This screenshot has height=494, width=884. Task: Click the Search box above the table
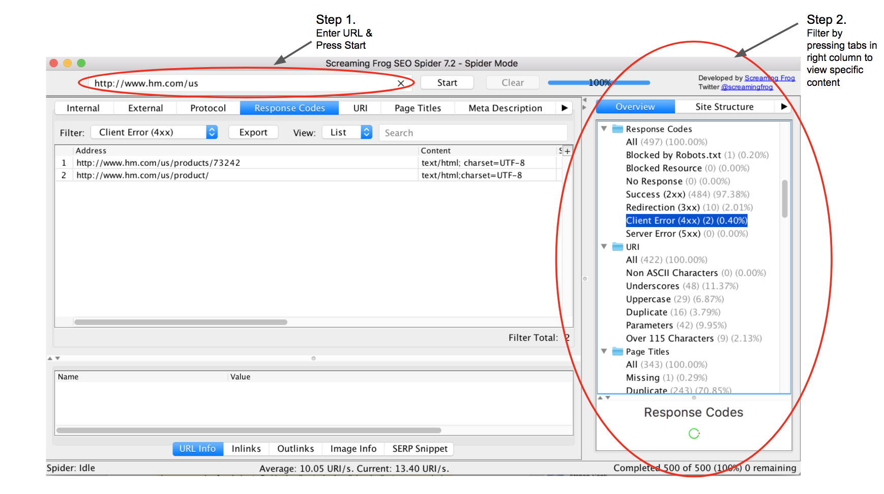click(x=473, y=133)
